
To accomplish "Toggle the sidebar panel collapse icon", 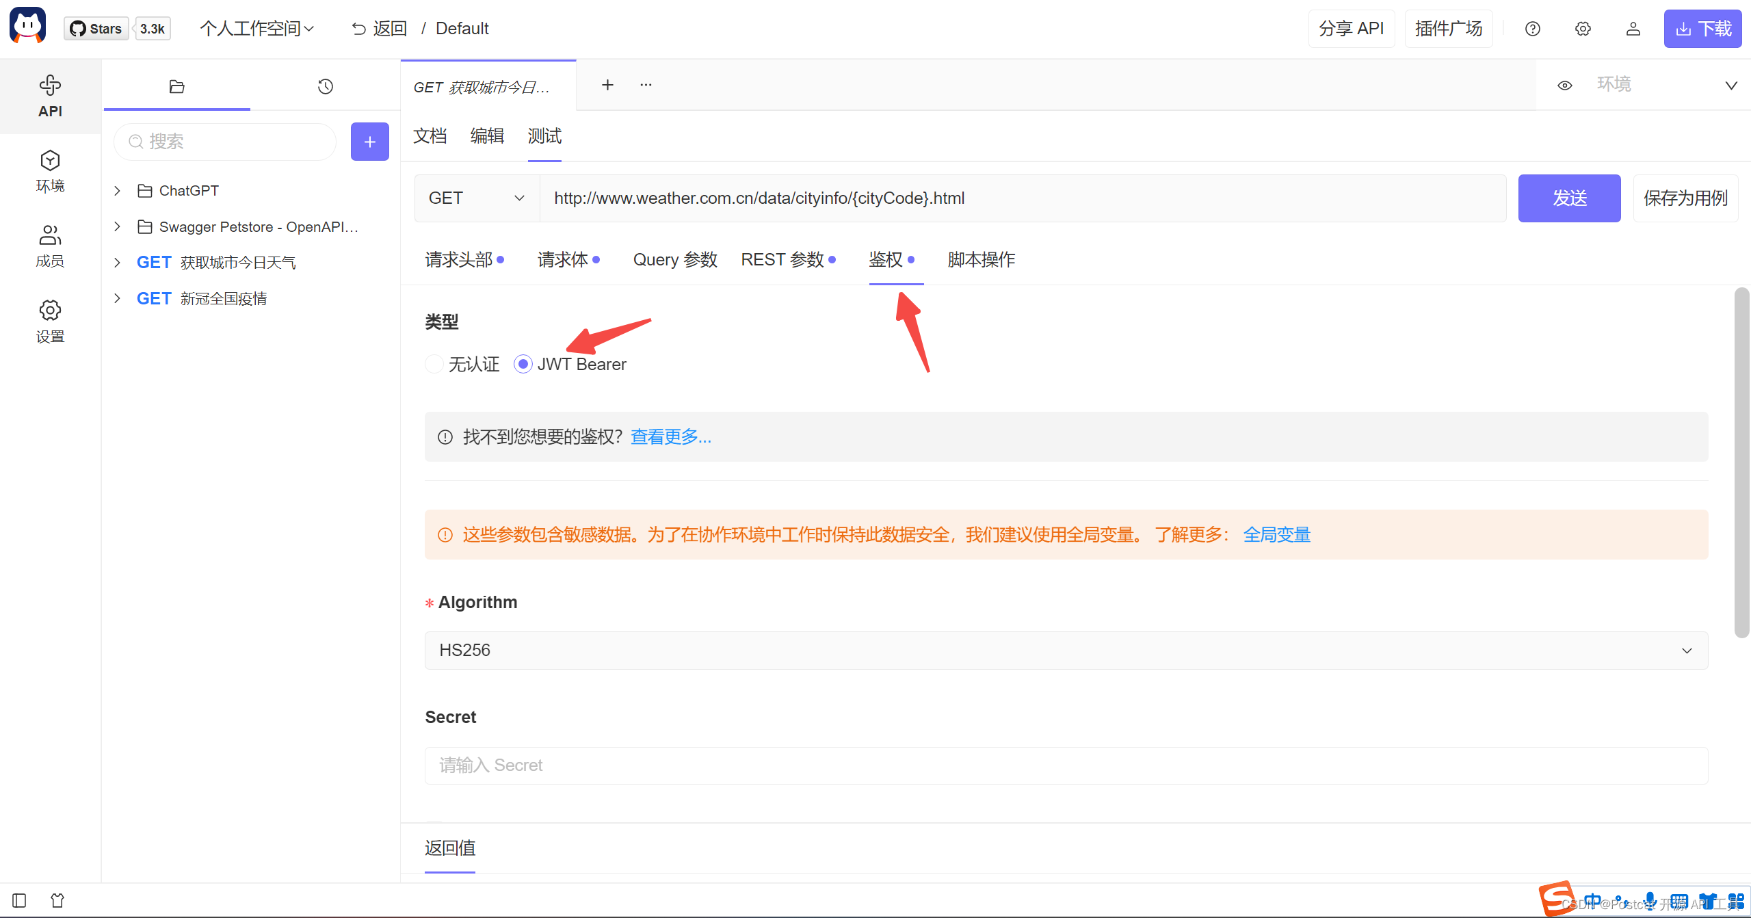I will click(19, 900).
